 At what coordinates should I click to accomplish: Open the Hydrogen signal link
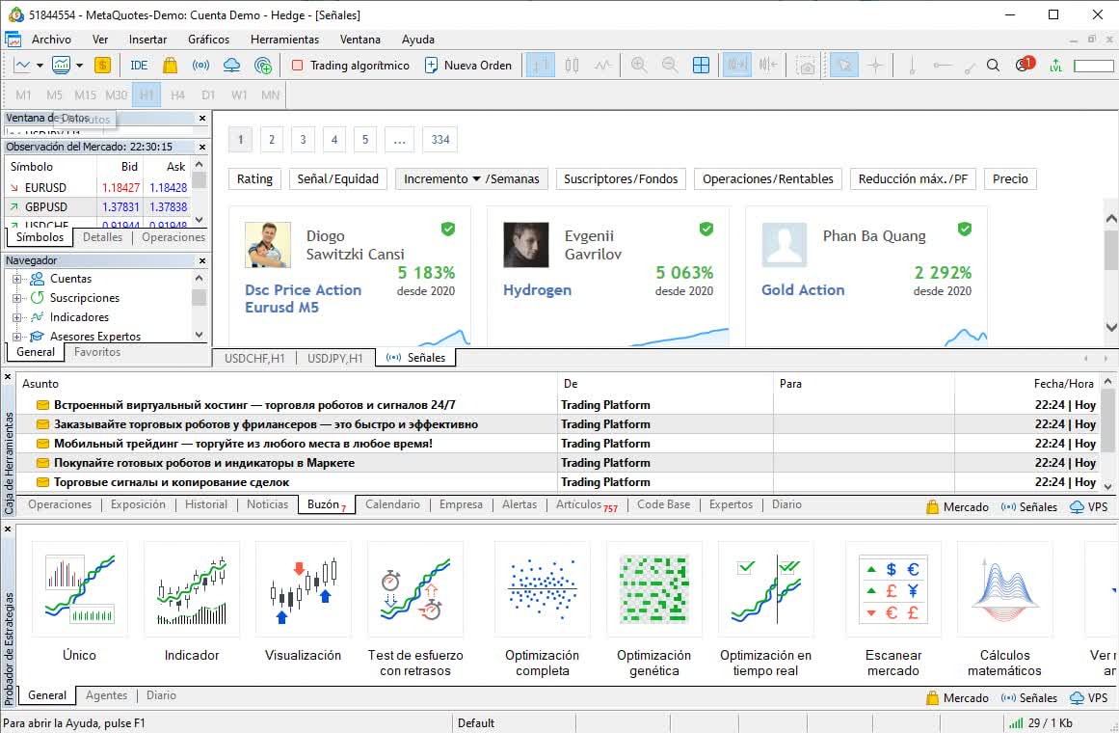click(x=537, y=290)
